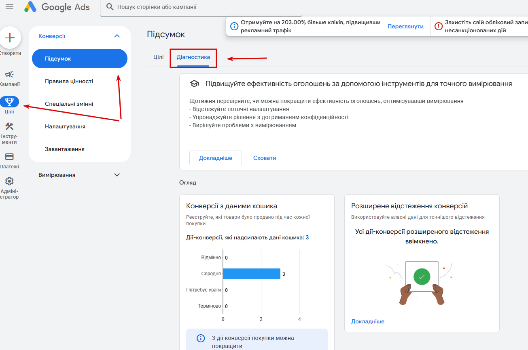Click the Конверсії з даними кошика heading
The height and width of the screenshot is (350, 528).
(231, 206)
